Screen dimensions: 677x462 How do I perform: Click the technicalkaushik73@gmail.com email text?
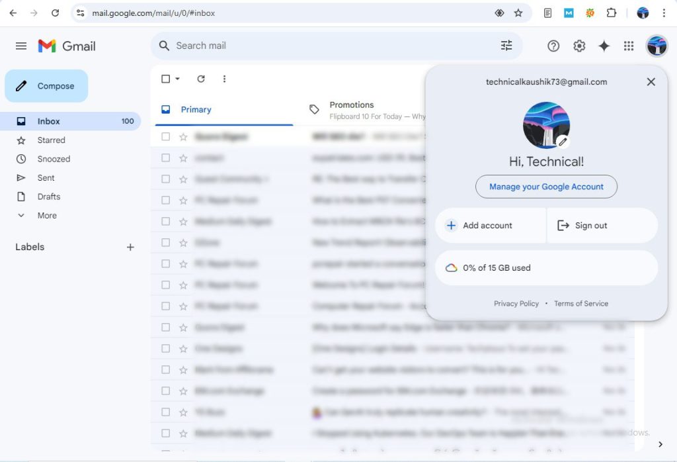[546, 81]
